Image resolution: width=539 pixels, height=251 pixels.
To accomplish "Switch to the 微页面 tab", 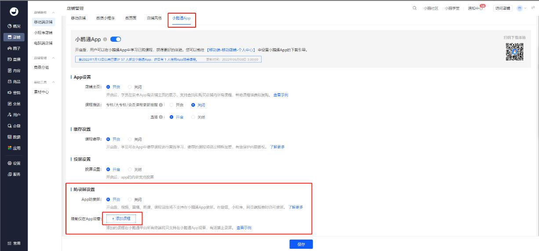I will pos(131,18).
